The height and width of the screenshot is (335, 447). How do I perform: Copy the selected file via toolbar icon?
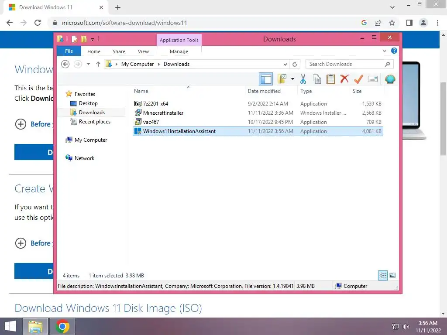point(317,79)
